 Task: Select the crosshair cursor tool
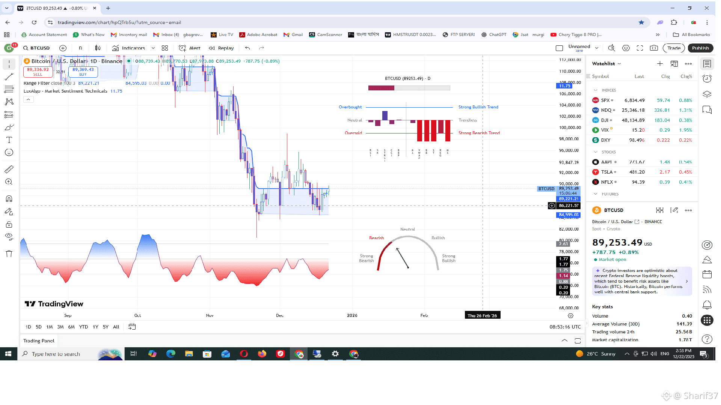[x=9, y=64]
